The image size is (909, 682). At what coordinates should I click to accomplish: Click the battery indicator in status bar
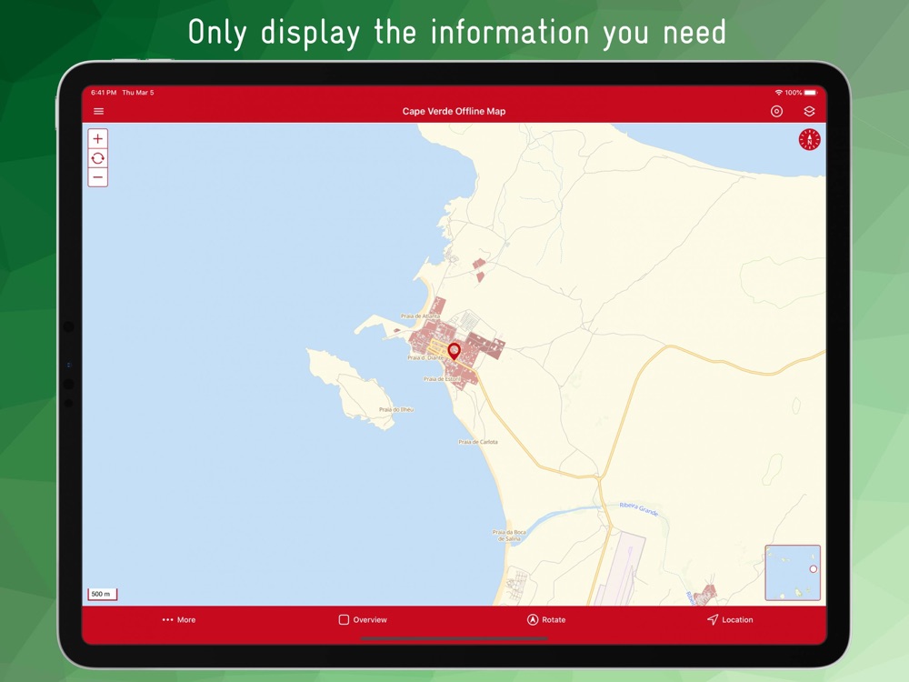click(x=811, y=93)
